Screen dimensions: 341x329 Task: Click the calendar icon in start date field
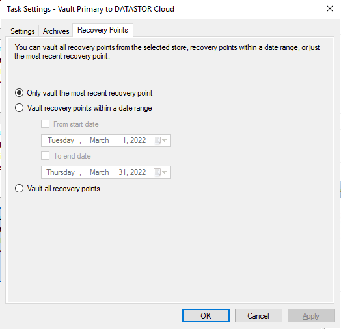157,140
